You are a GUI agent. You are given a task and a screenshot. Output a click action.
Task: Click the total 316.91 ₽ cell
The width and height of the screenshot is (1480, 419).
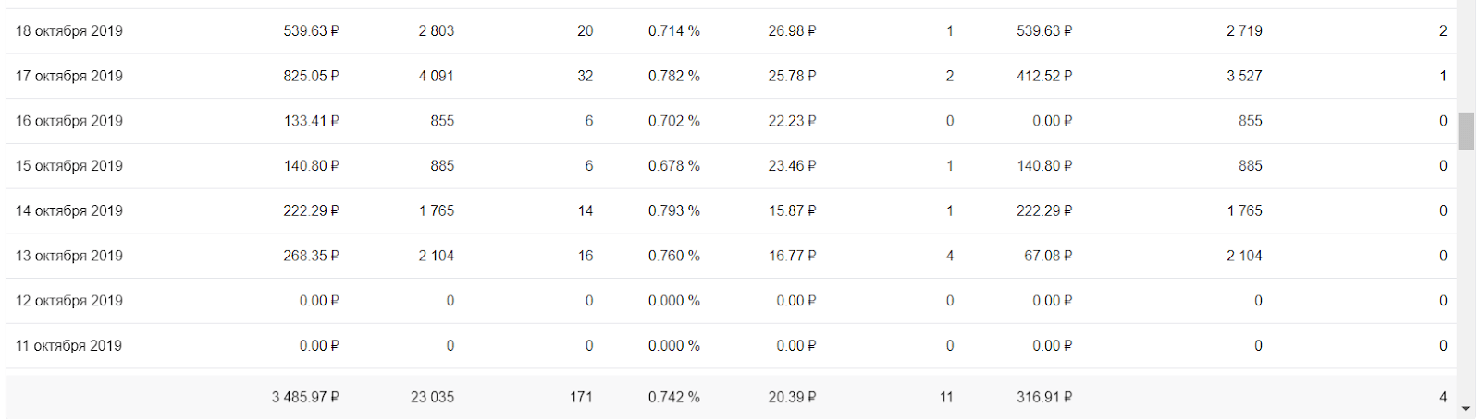tap(1044, 398)
